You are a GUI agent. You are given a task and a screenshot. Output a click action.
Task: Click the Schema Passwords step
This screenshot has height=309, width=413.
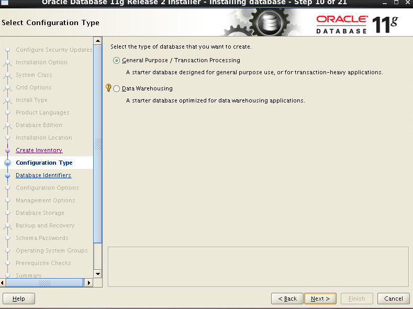[x=42, y=238]
